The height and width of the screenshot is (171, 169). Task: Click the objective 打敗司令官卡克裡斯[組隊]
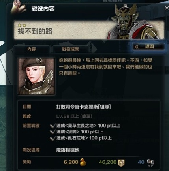[83, 107]
